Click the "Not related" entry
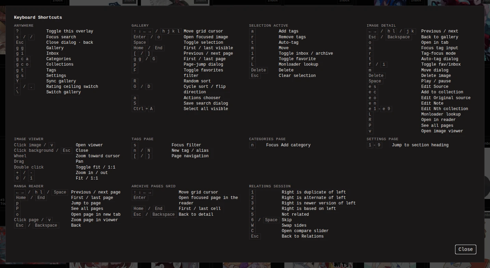Image resolution: width=490 pixels, height=268 pixels. [295, 214]
